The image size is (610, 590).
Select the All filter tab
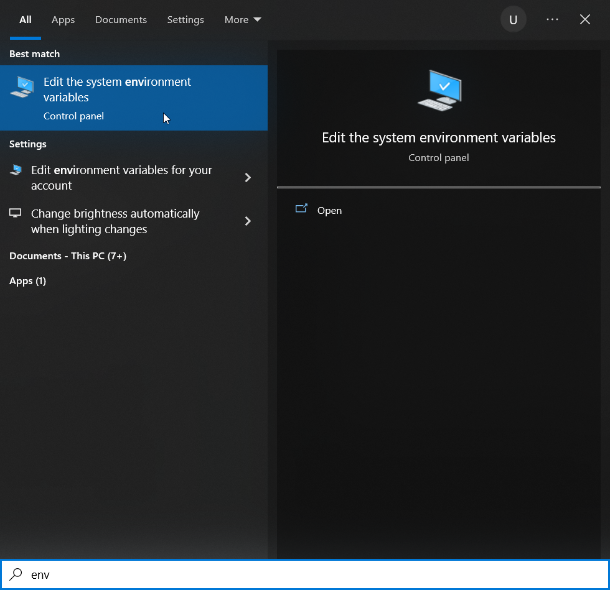(26, 20)
